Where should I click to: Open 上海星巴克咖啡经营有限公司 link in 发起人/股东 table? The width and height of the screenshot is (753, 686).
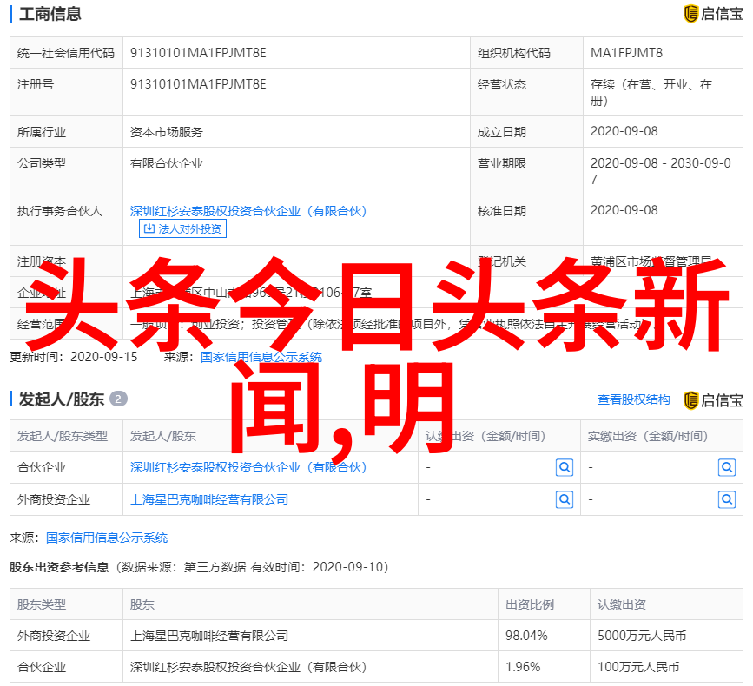(x=209, y=500)
